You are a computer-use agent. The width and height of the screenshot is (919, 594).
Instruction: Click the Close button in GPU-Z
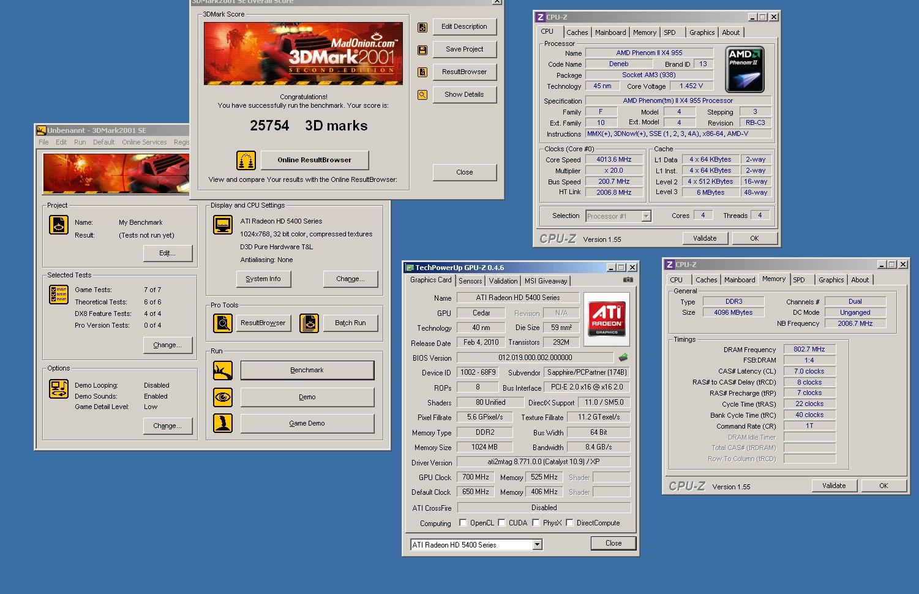[x=613, y=543]
